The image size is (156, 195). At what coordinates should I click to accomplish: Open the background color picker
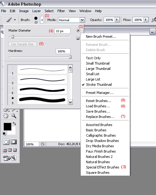click(x=13, y=132)
